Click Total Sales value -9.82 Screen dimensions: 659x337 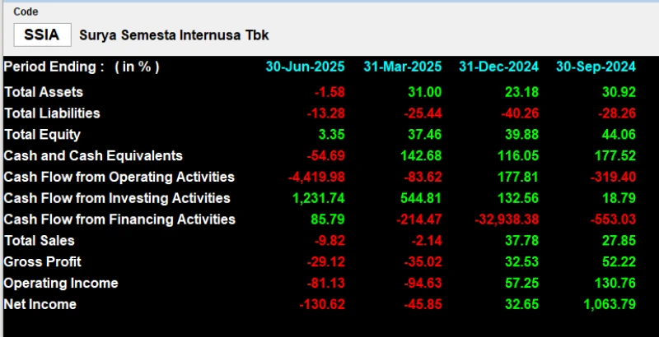coord(329,241)
